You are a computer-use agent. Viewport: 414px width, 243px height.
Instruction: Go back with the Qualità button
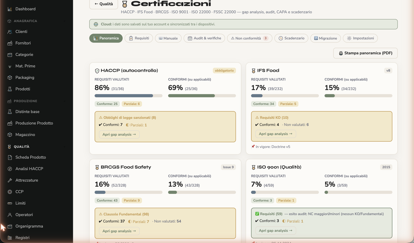(103, 4)
